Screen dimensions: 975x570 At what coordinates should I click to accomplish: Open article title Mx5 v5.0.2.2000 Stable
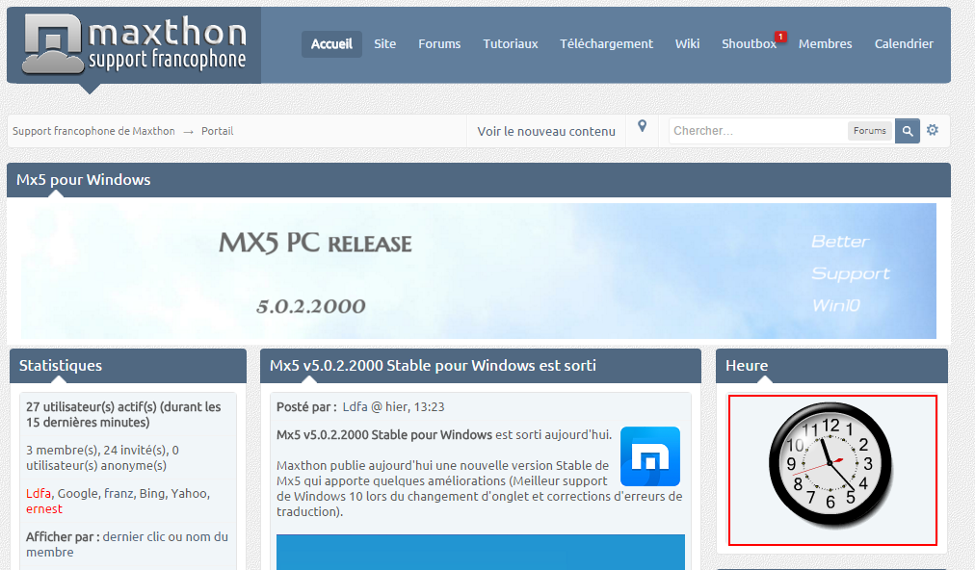pyautogui.click(x=433, y=366)
